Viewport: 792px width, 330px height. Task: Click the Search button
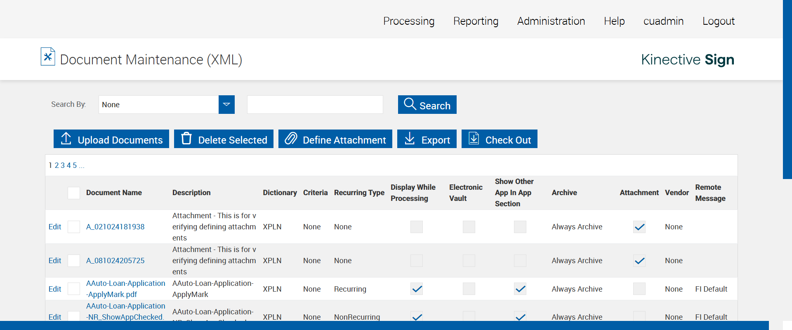427,104
